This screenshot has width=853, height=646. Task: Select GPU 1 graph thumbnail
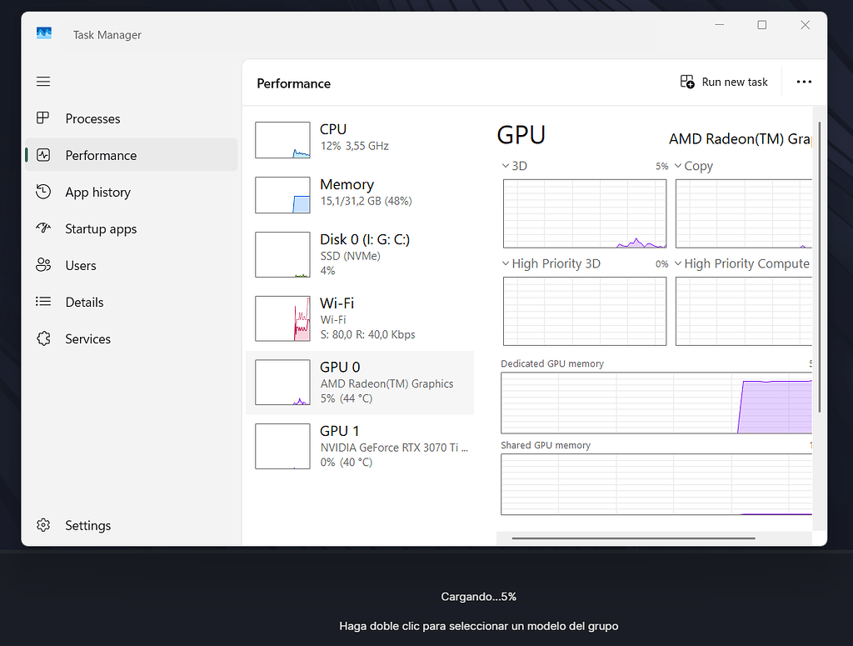[283, 446]
